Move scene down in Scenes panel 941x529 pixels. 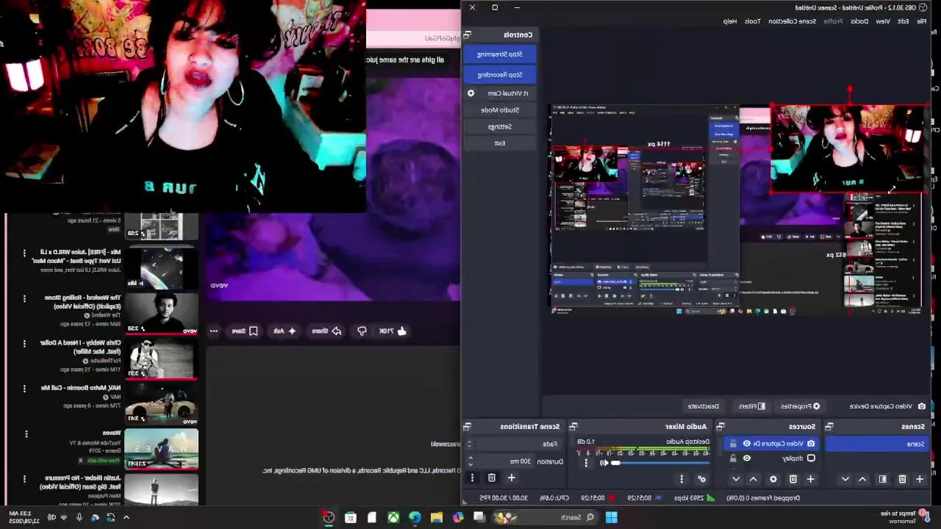[845, 479]
